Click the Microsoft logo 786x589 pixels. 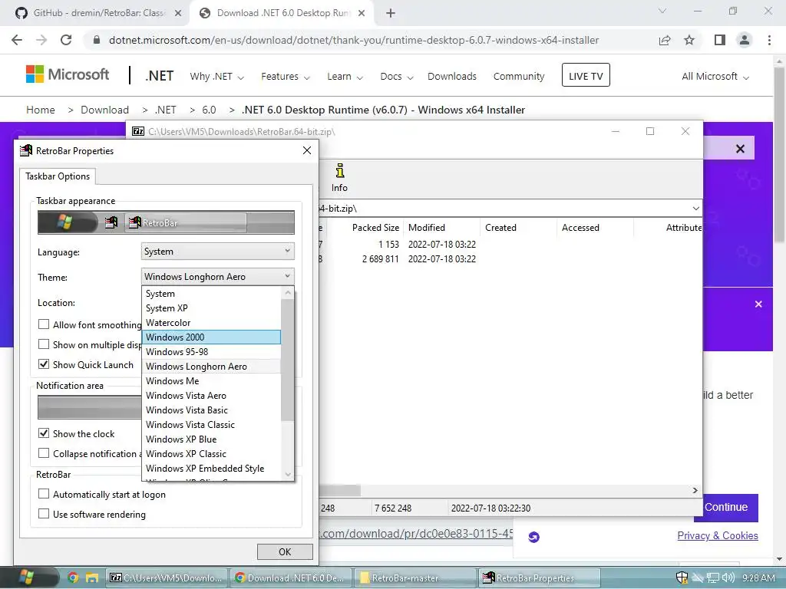pos(68,74)
